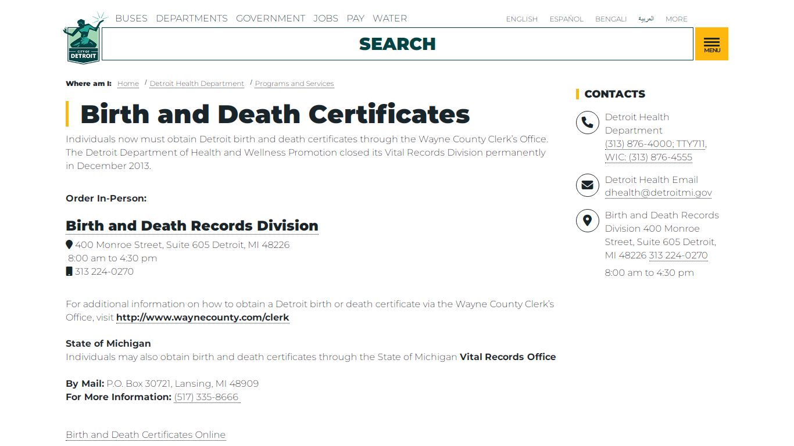Visit http://www.waynecounty.com/clerk link
Screen dimensions: 794x446
click(202, 317)
